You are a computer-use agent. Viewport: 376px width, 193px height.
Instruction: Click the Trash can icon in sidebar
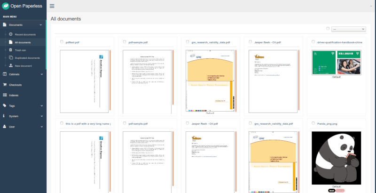tap(10, 50)
